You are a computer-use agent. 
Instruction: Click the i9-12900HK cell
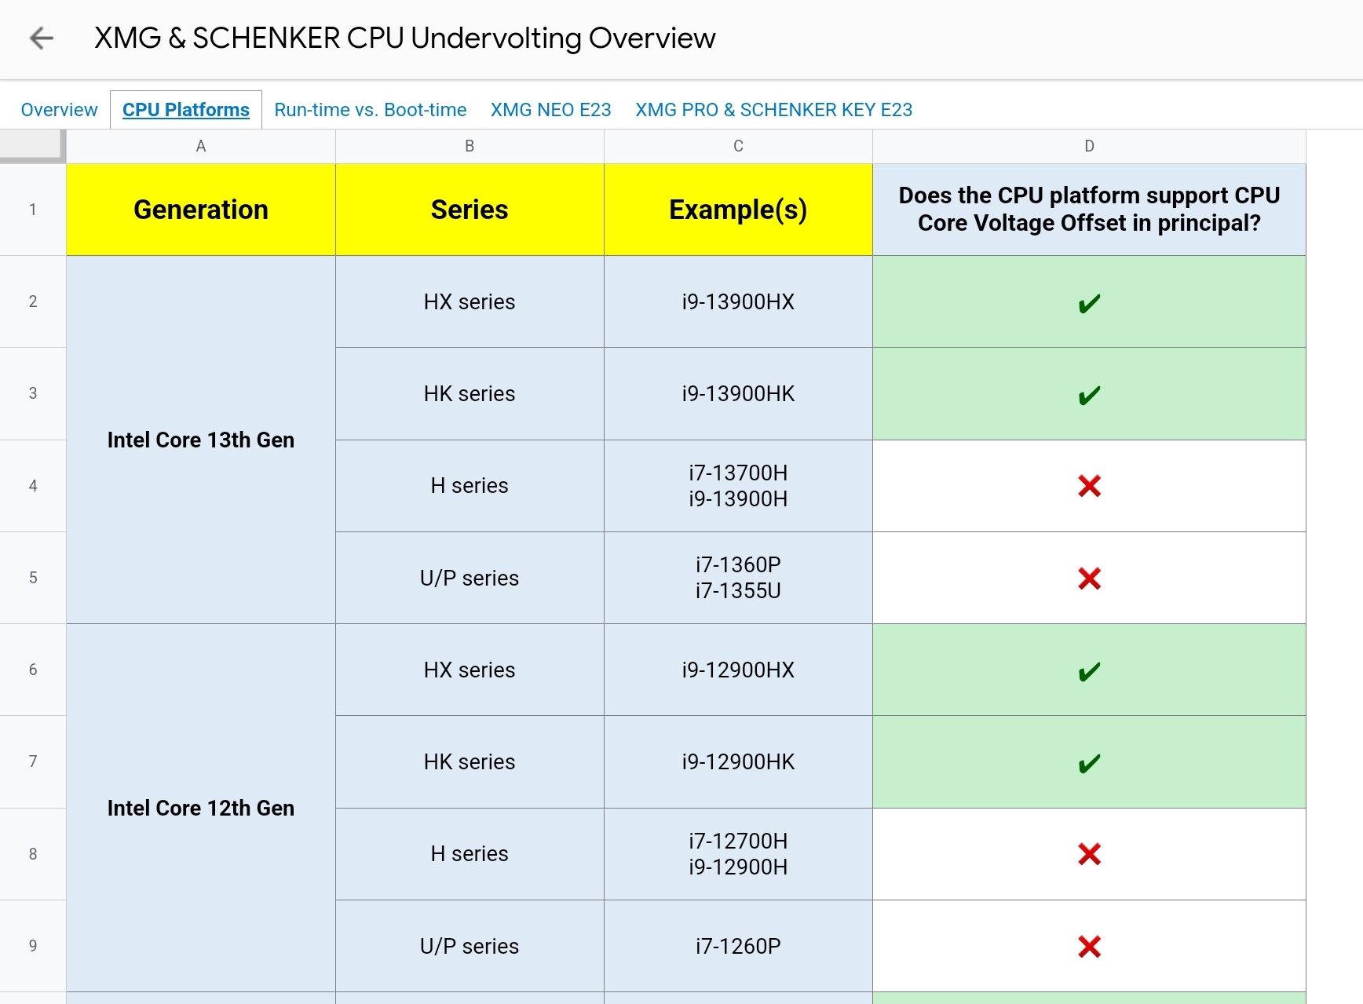[738, 761]
